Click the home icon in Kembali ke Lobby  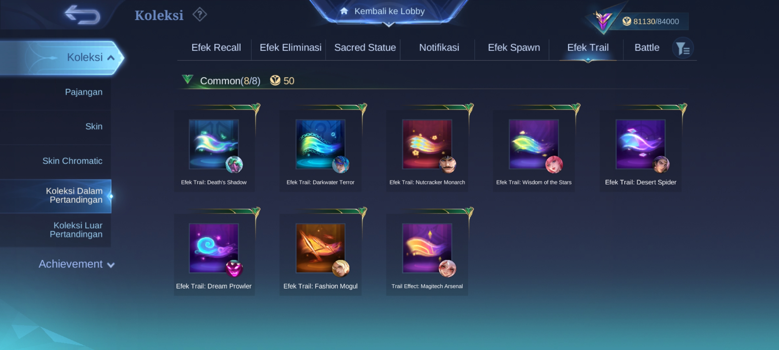(344, 11)
